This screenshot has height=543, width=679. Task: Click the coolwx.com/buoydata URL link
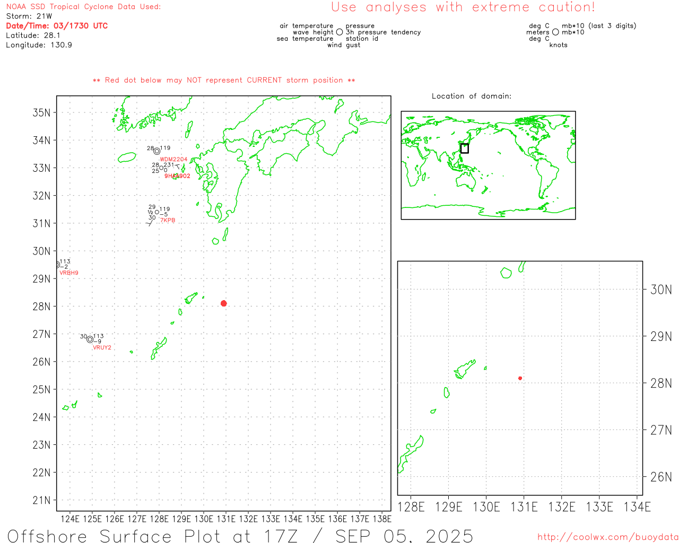point(608,537)
